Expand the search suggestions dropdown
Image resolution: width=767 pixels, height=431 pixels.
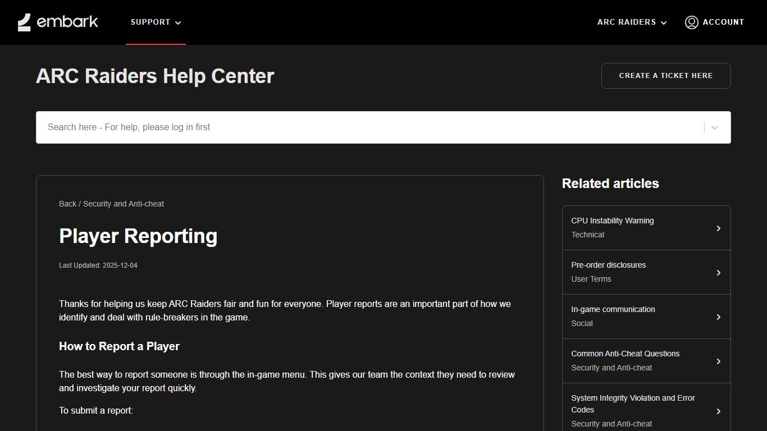coord(714,127)
